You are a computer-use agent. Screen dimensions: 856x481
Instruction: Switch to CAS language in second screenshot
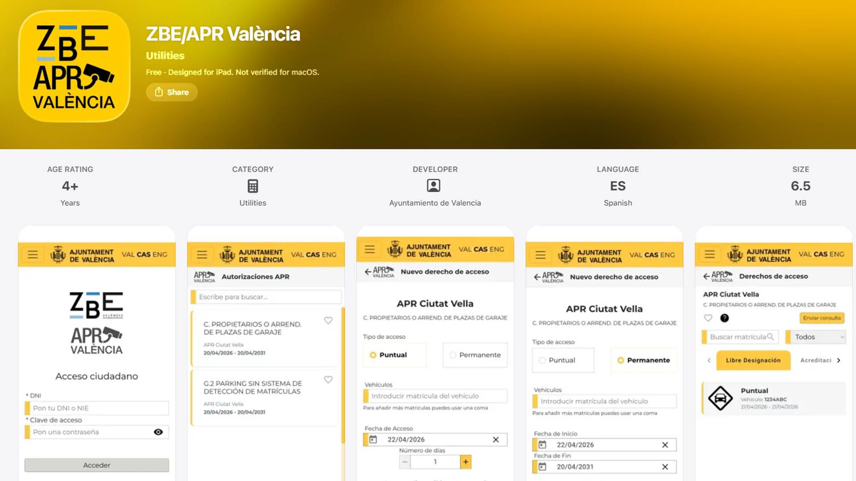click(313, 255)
